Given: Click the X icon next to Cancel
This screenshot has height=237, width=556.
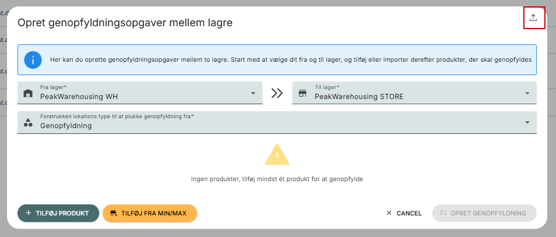Looking at the screenshot, I should pos(389,213).
